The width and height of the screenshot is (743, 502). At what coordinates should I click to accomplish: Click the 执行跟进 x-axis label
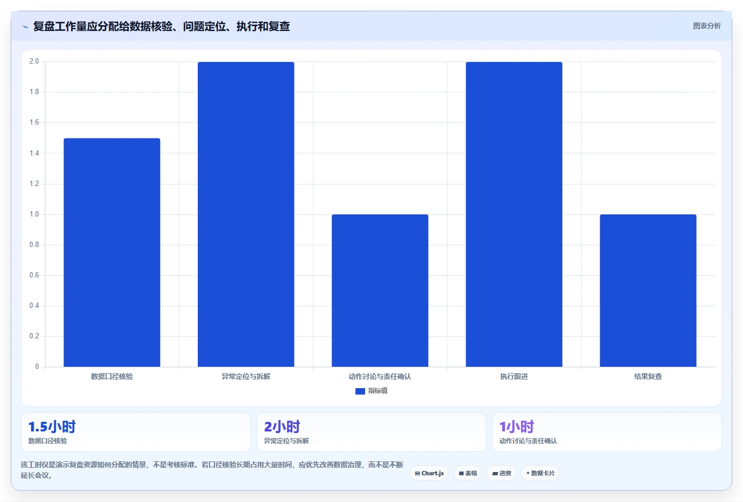coord(514,376)
